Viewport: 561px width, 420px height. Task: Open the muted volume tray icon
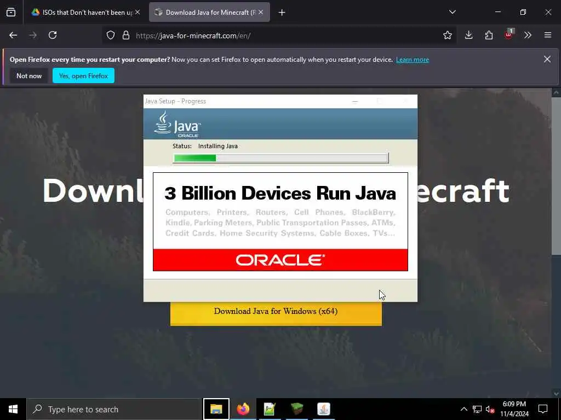point(490,409)
